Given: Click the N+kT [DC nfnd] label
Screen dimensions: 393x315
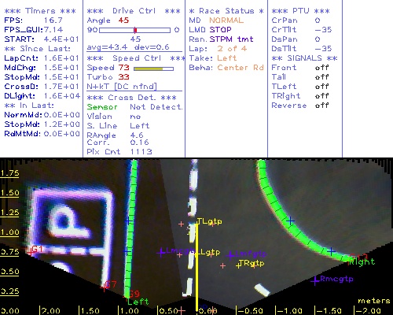Looking at the screenshot, I should (122, 87).
